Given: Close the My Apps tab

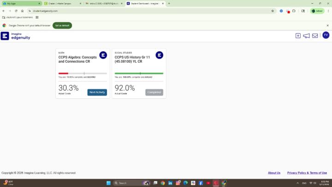Looking at the screenshot, I should click(39, 4).
